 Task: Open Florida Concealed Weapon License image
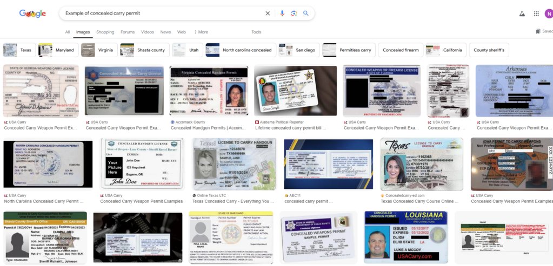[382, 91]
